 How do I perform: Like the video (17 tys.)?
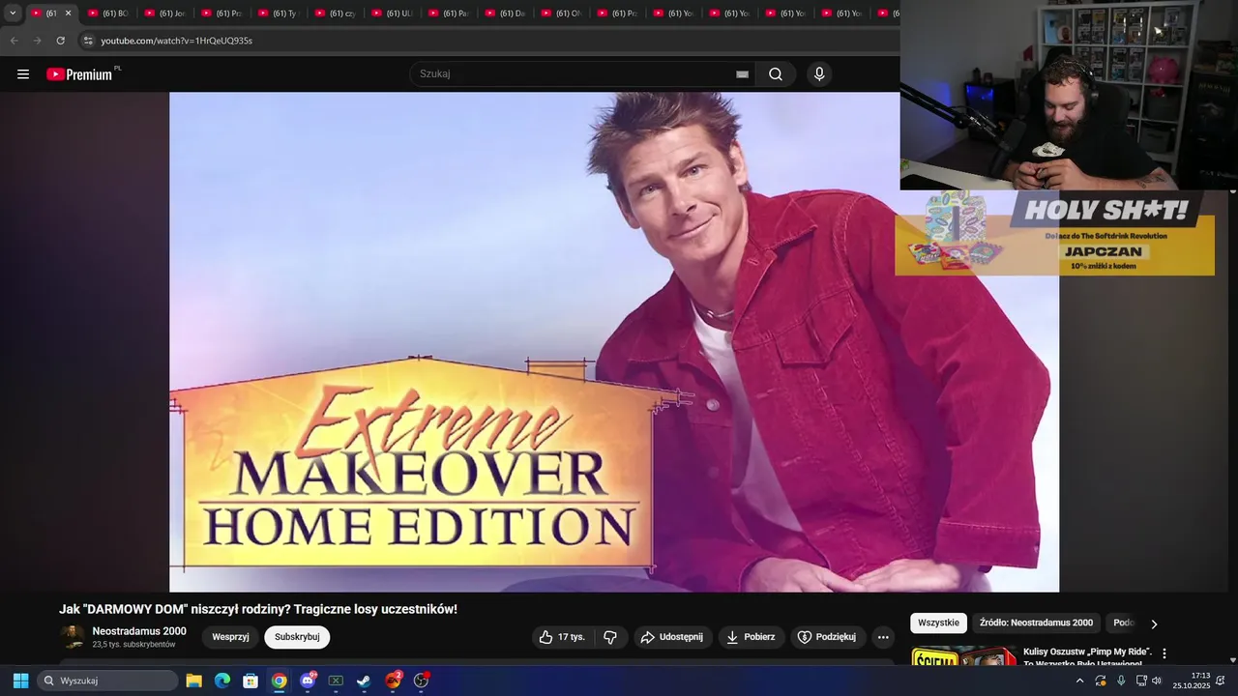pos(562,637)
